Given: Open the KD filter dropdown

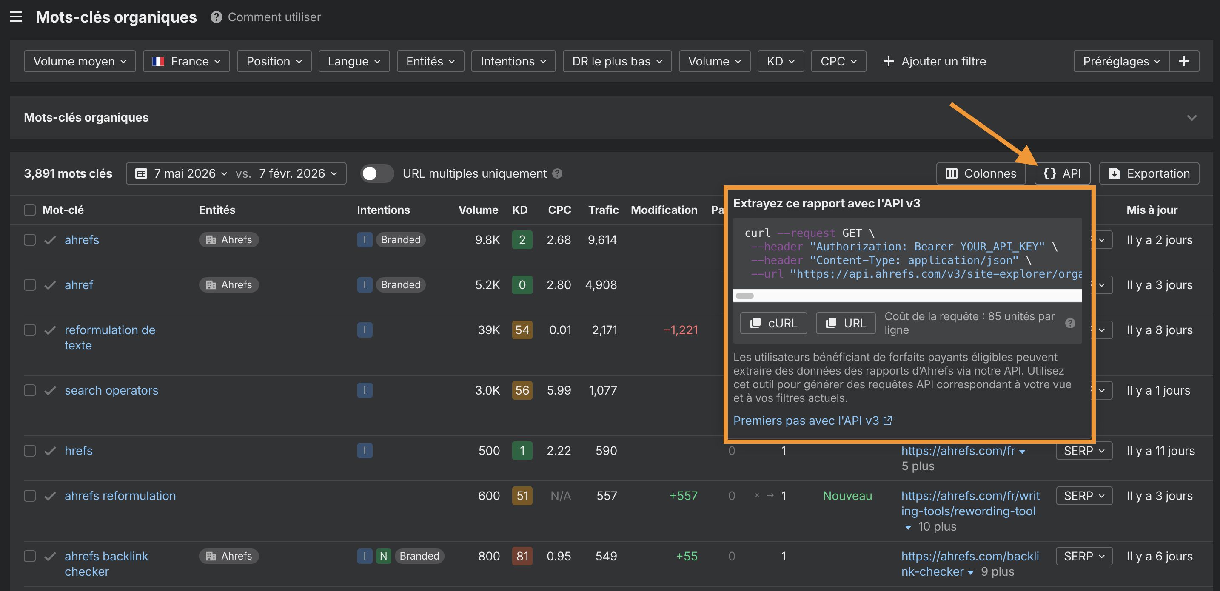Looking at the screenshot, I should coord(781,61).
